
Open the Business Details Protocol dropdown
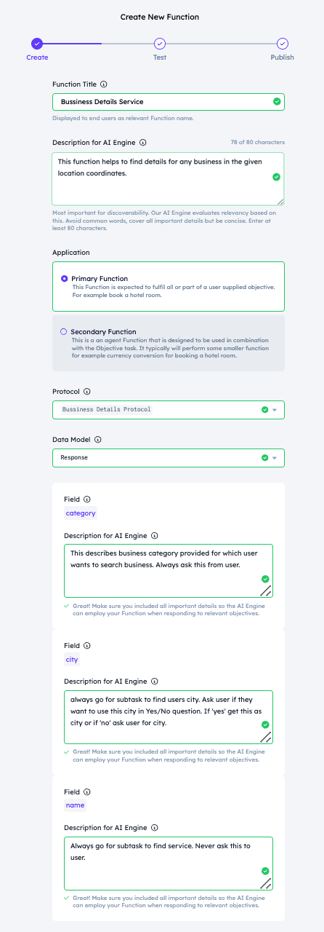pyautogui.click(x=169, y=409)
